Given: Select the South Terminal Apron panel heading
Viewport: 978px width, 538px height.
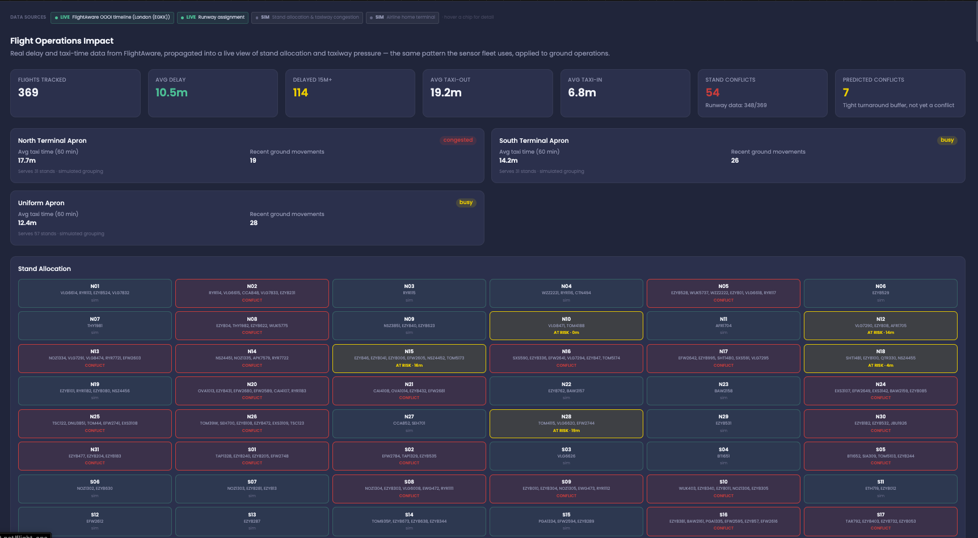Looking at the screenshot, I should pos(534,141).
